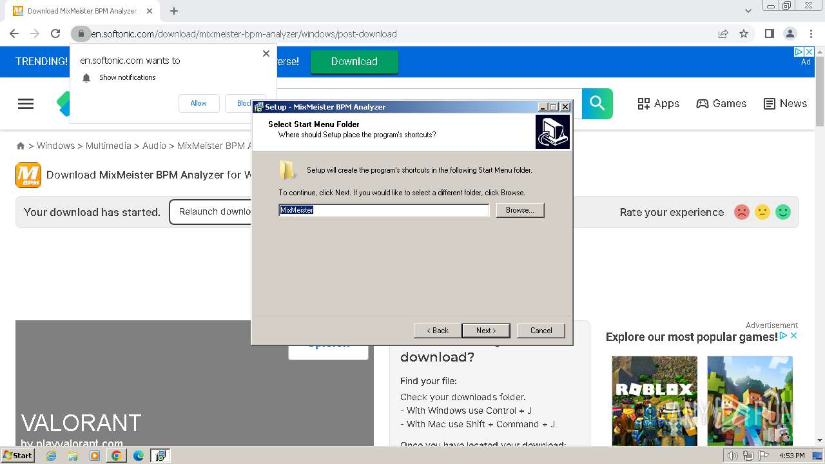The image size is (825, 464).
Task: Open AdChoices icon on games advertisement
Action: click(x=784, y=336)
